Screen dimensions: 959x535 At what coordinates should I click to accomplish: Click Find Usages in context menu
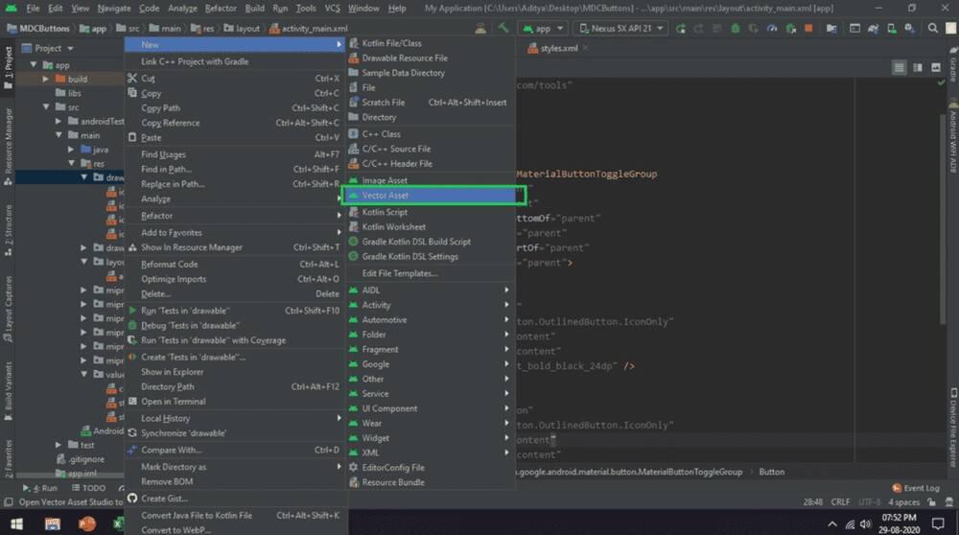tap(235, 154)
